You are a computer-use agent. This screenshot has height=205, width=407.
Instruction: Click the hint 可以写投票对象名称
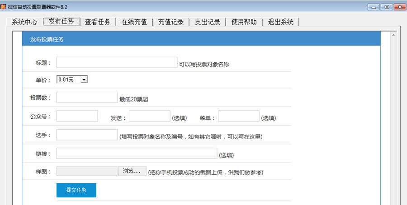pyautogui.click(x=204, y=65)
